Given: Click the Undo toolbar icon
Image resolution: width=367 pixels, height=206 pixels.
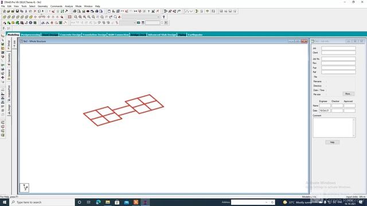Looking at the screenshot, I should (40, 11).
